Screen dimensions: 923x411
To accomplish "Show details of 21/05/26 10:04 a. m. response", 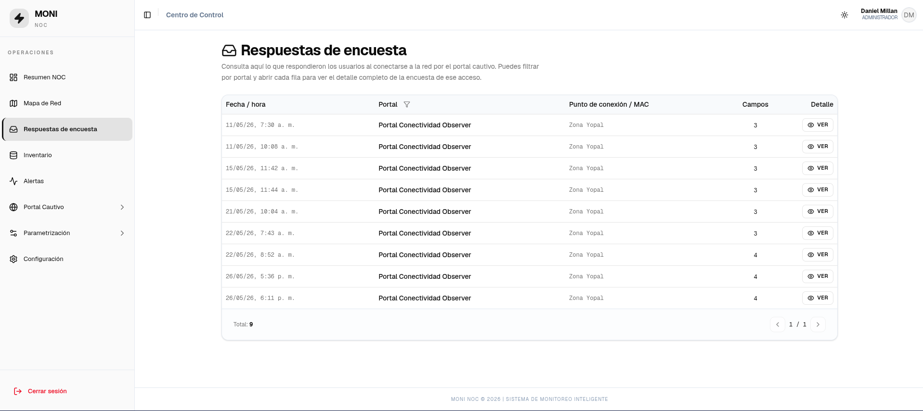I will [x=818, y=212].
